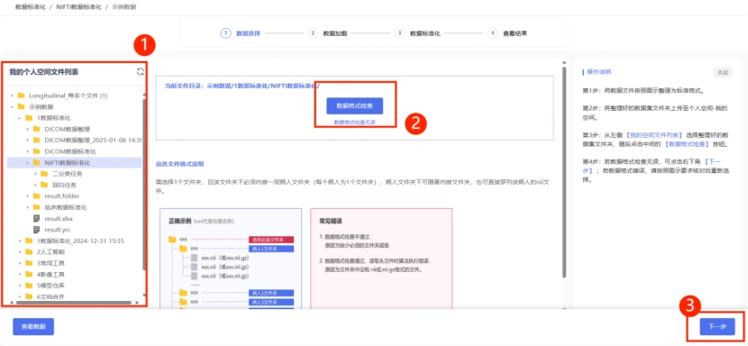The image size is (748, 346).
Task: Click folder icon of NIFTI数据标准化
Action: 36,163
